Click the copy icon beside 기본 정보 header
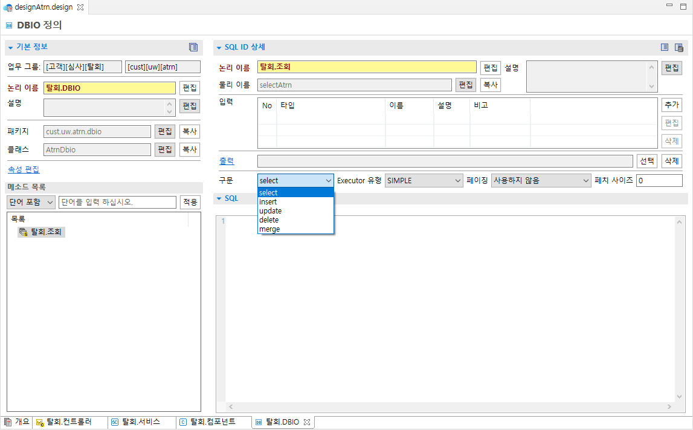This screenshot has height=430, width=693. [193, 47]
